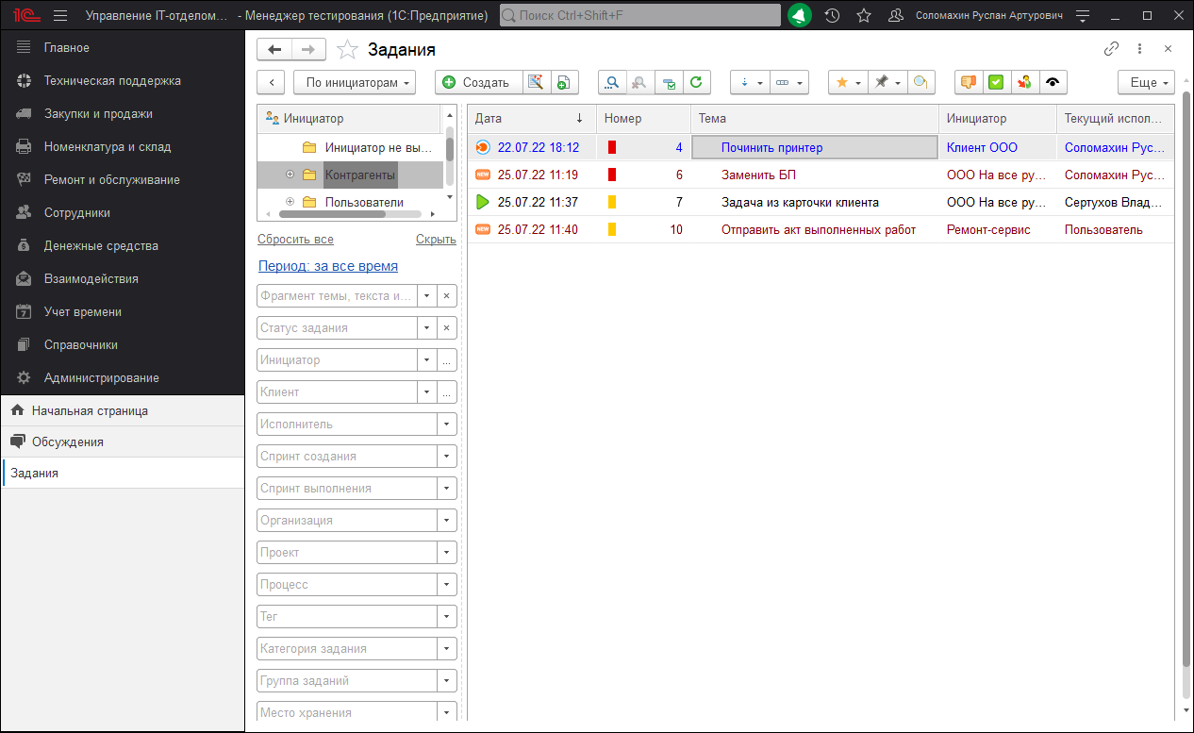Open the Статус задания dropdown arrow
The width and height of the screenshot is (1194, 733).
[427, 328]
